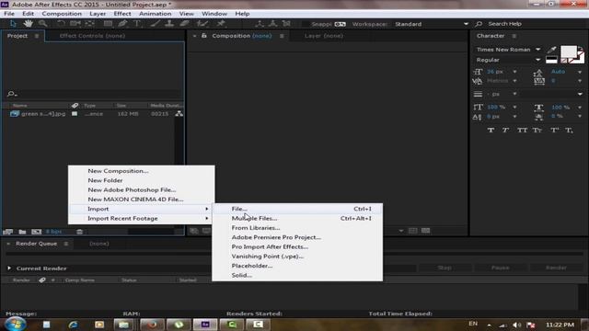
Task: Open the Composition menu
Action: 62,14
